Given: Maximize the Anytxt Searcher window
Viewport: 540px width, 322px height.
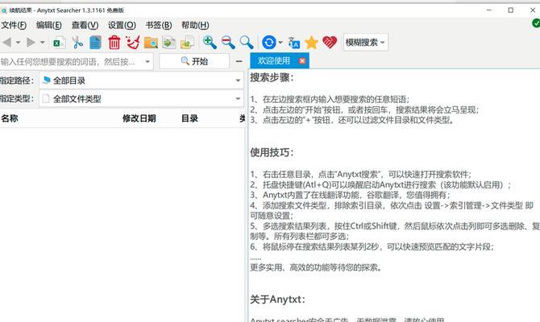Looking at the screenshot, I should [x=511, y=10].
